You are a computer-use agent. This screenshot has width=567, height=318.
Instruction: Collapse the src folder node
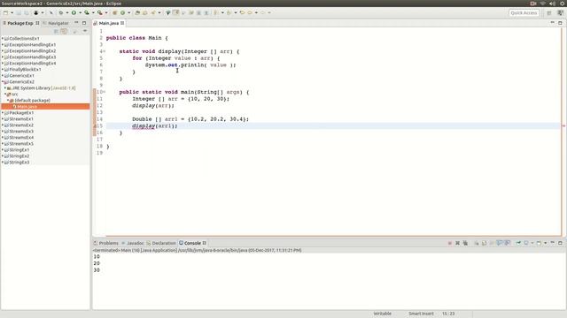pyautogui.click(x=5, y=95)
